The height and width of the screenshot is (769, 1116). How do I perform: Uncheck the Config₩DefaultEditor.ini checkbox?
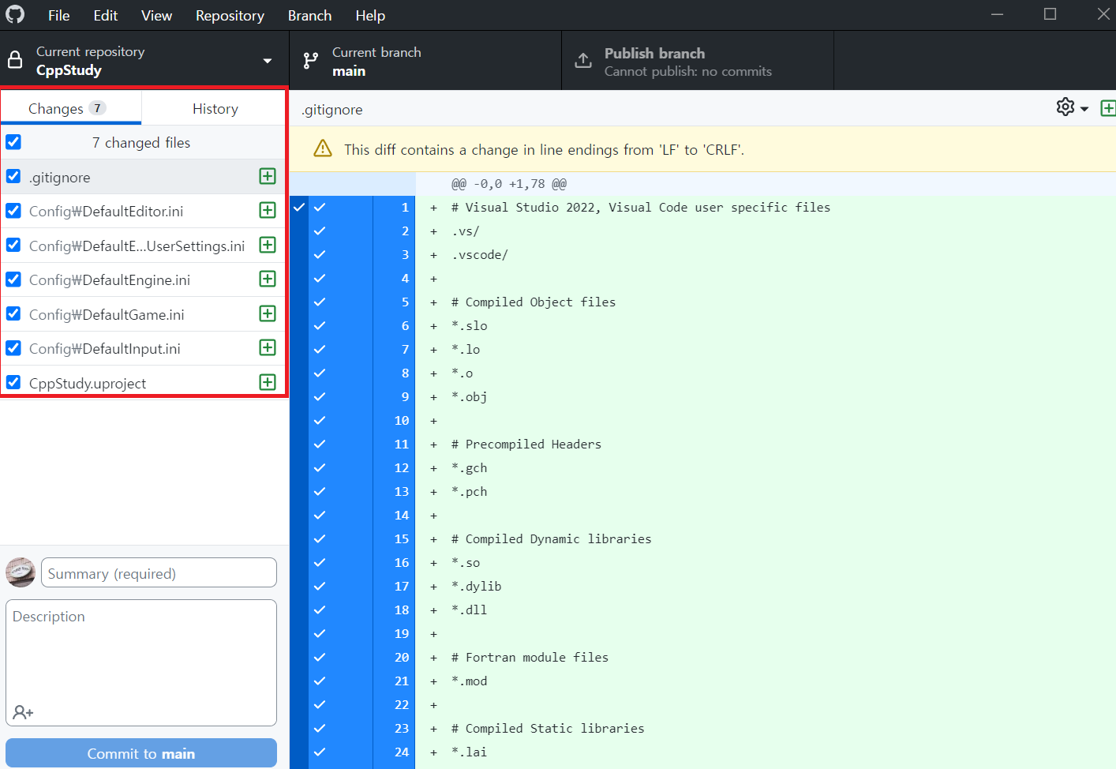pos(13,211)
